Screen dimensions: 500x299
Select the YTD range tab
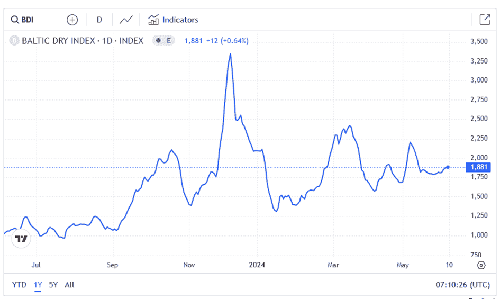coord(19,285)
